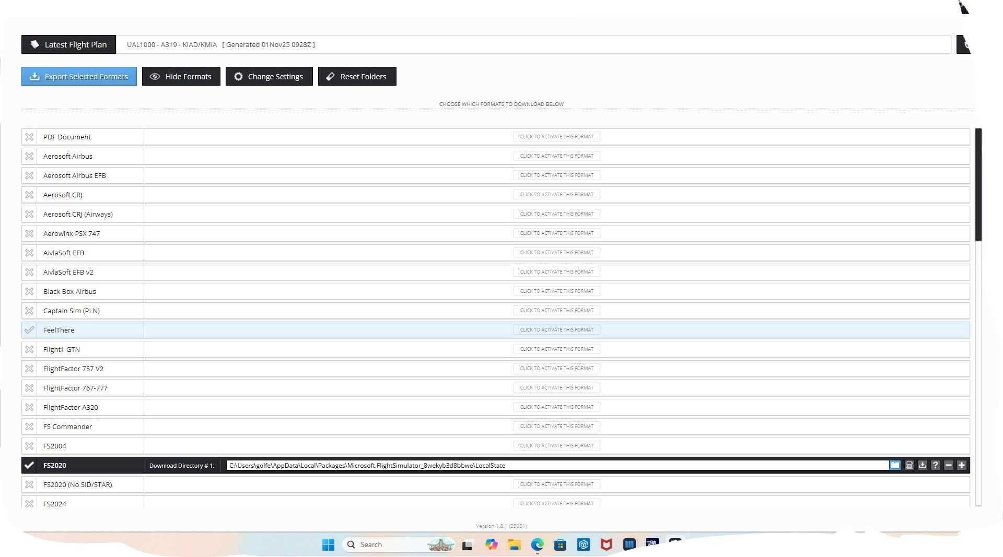Click the formats list scrollbar thumb
The width and height of the screenshot is (1003, 557).
(978, 185)
